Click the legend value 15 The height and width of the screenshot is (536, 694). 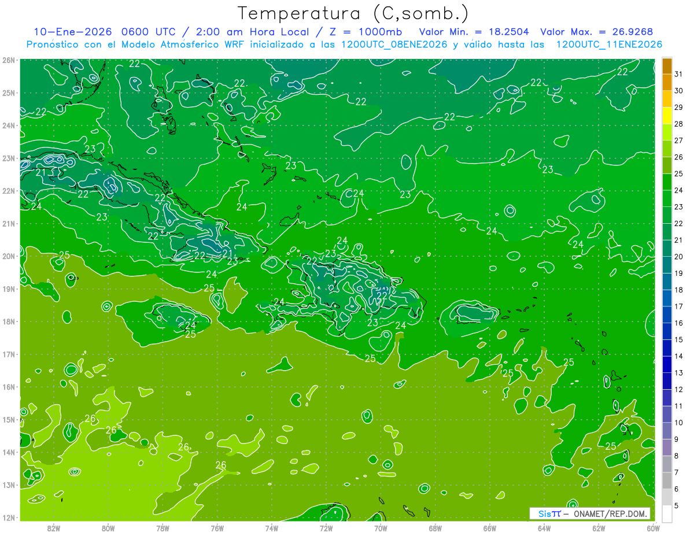coord(678,339)
